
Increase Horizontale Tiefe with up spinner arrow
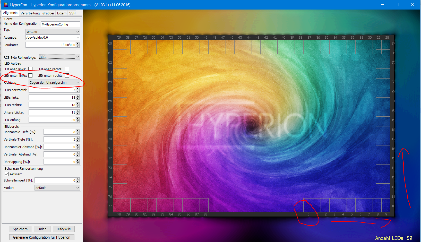pyautogui.click(x=78, y=131)
